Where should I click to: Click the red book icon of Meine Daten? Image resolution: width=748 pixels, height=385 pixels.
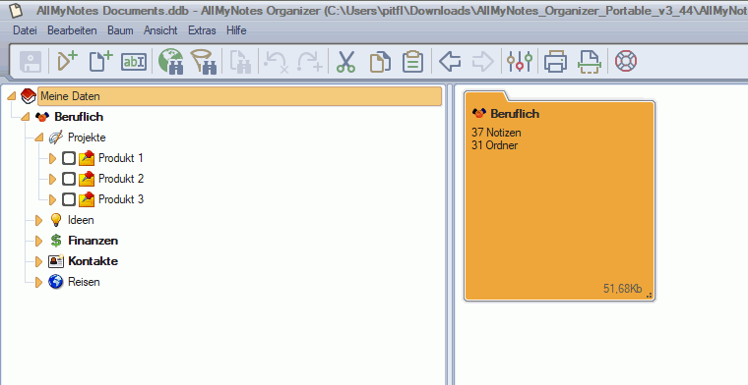(x=29, y=96)
